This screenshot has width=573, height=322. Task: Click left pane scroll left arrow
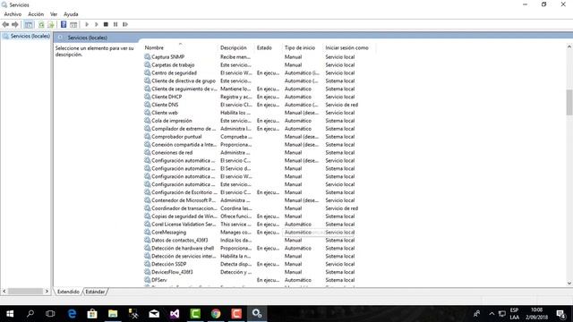tap(4, 292)
